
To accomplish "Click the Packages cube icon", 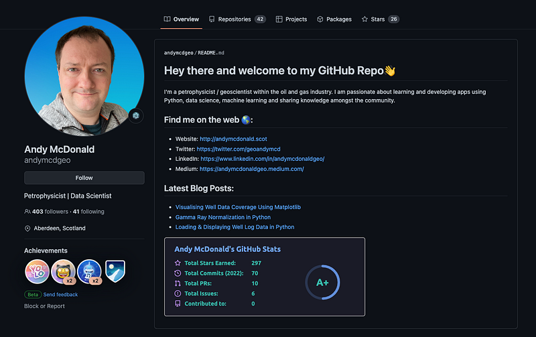I will [x=320, y=19].
